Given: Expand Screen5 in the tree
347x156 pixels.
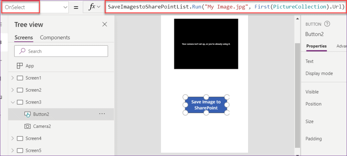Looking at the screenshot, I should click(x=13, y=151).
